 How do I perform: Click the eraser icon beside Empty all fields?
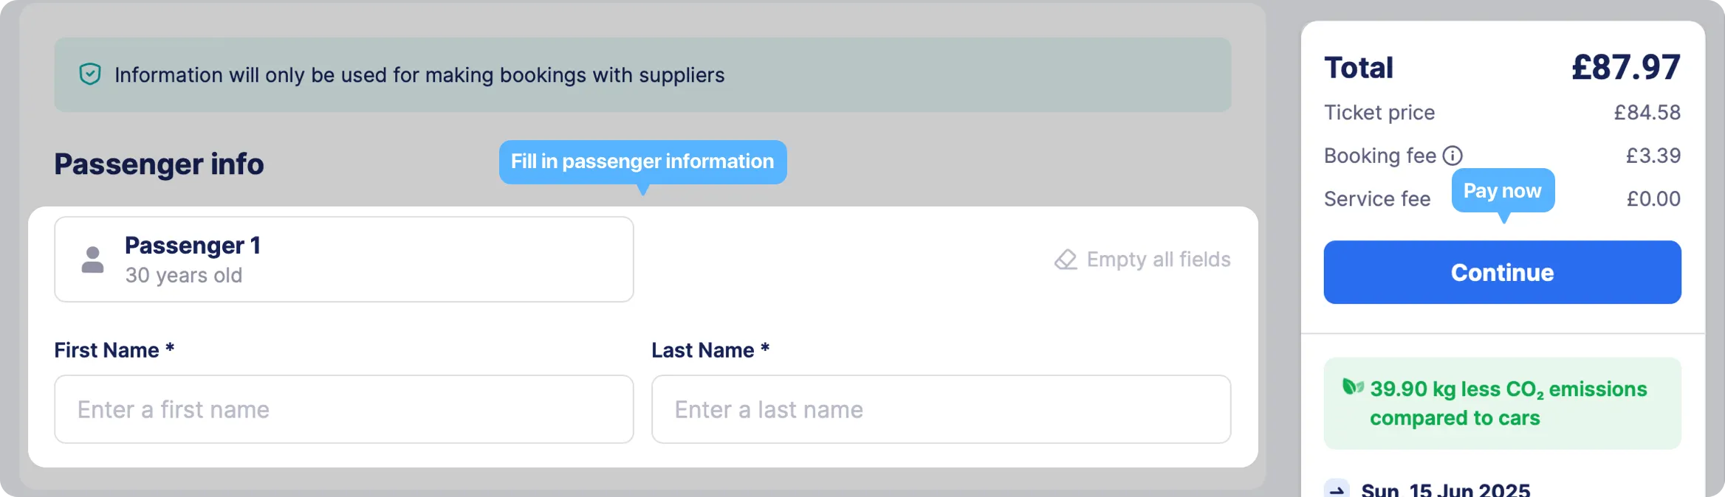click(x=1066, y=260)
